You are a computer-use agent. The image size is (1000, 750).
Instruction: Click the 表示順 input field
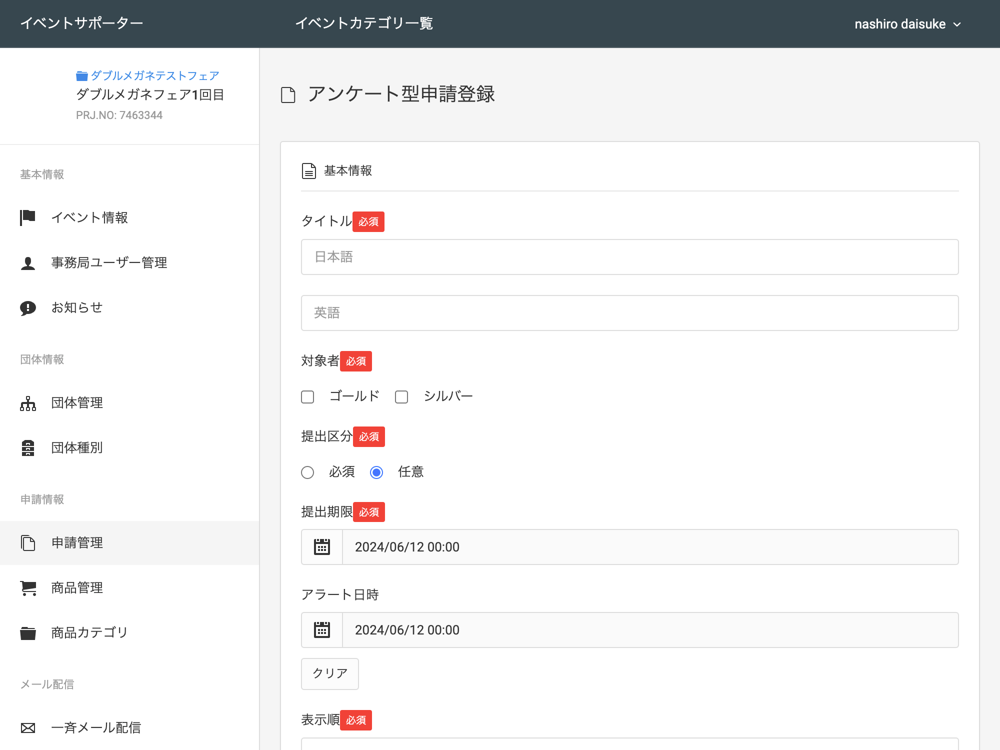tap(630, 744)
